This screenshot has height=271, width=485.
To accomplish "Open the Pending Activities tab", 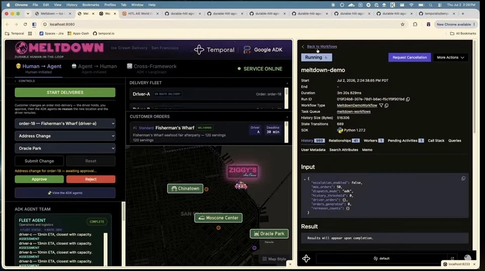I will pos(406,141).
